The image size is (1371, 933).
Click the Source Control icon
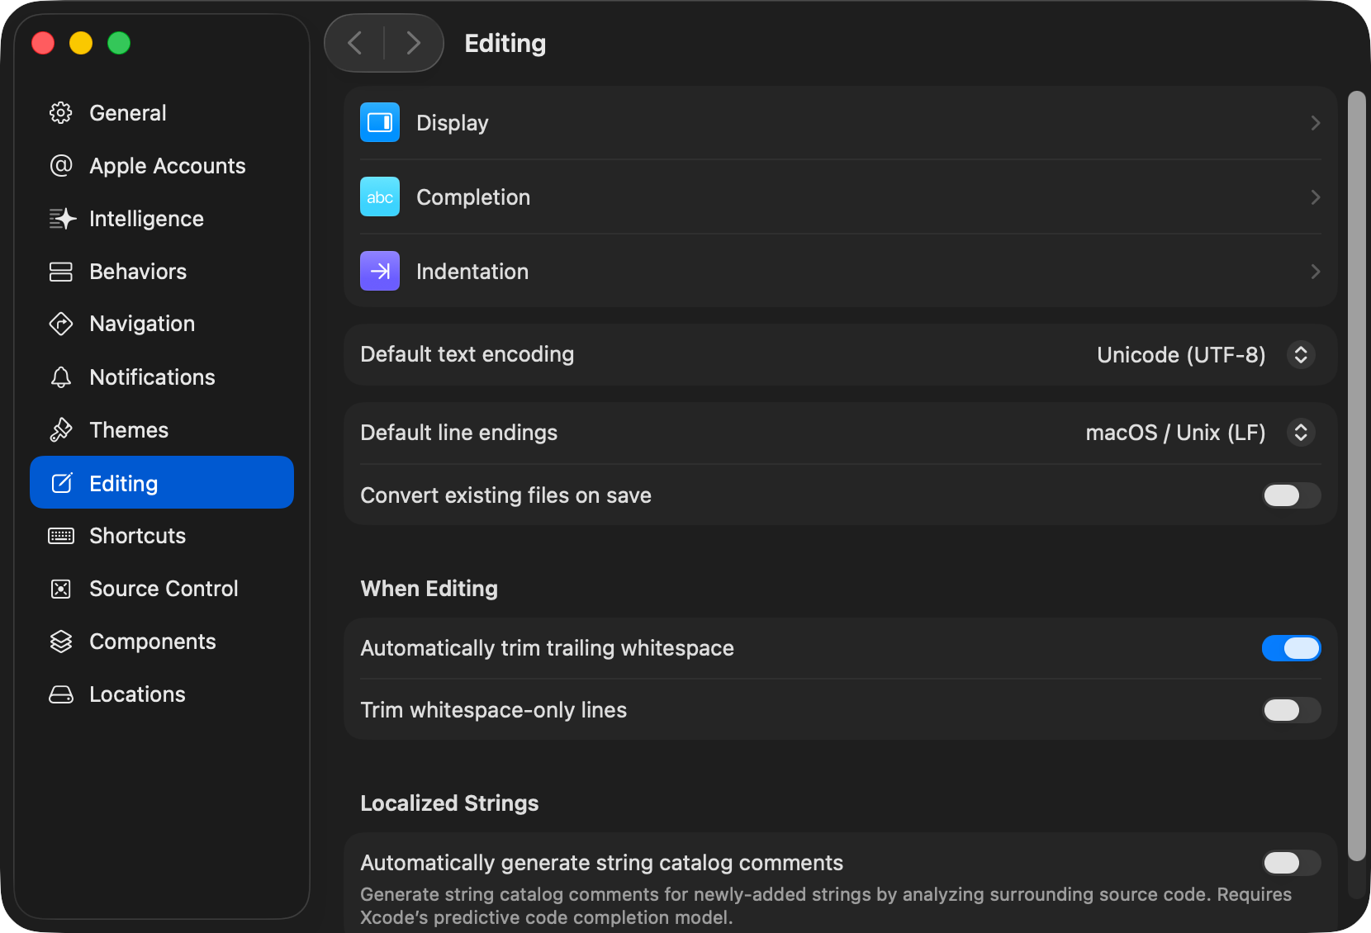coord(61,589)
